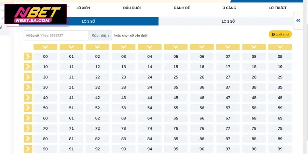The width and height of the screenshot is (308, 154).
Task: Select whole column above number 00
Action: (x=45, y=47)
